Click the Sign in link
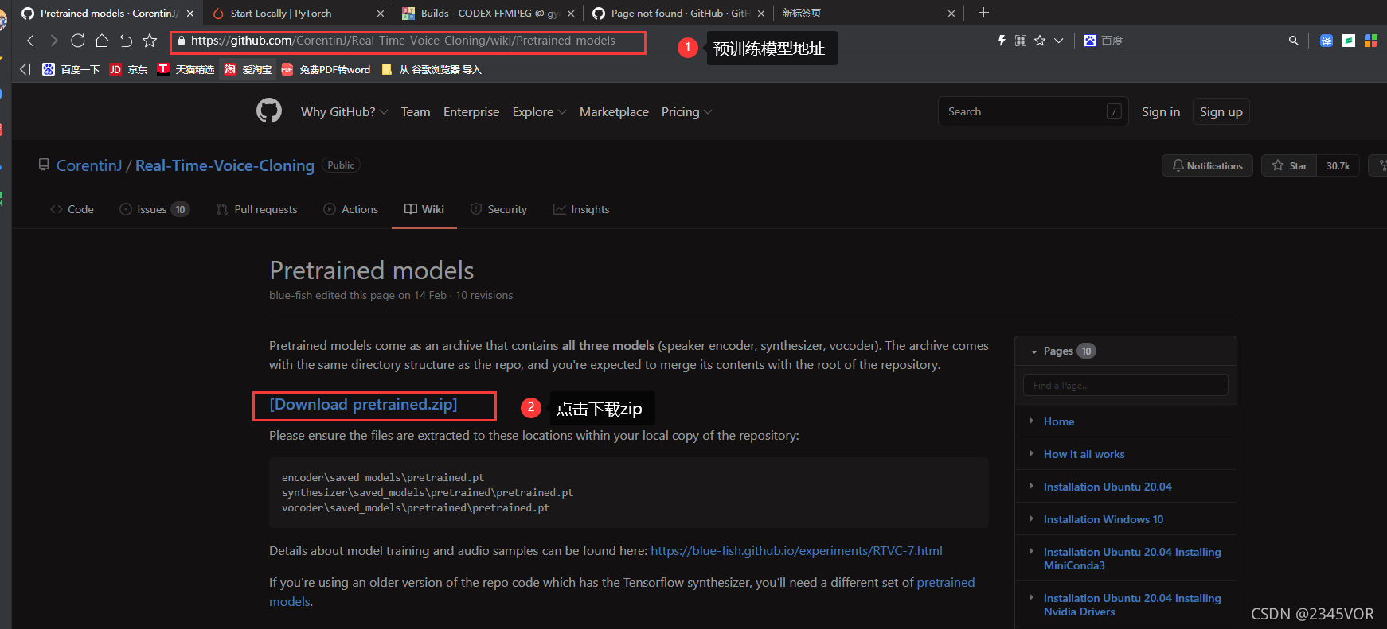The width and height of the screenshot is (1387, 629). pos(1161,112)
